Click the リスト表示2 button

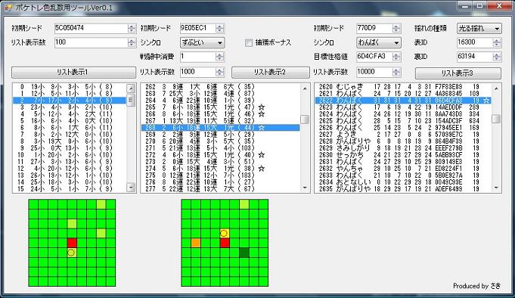(x=270, y=73)
